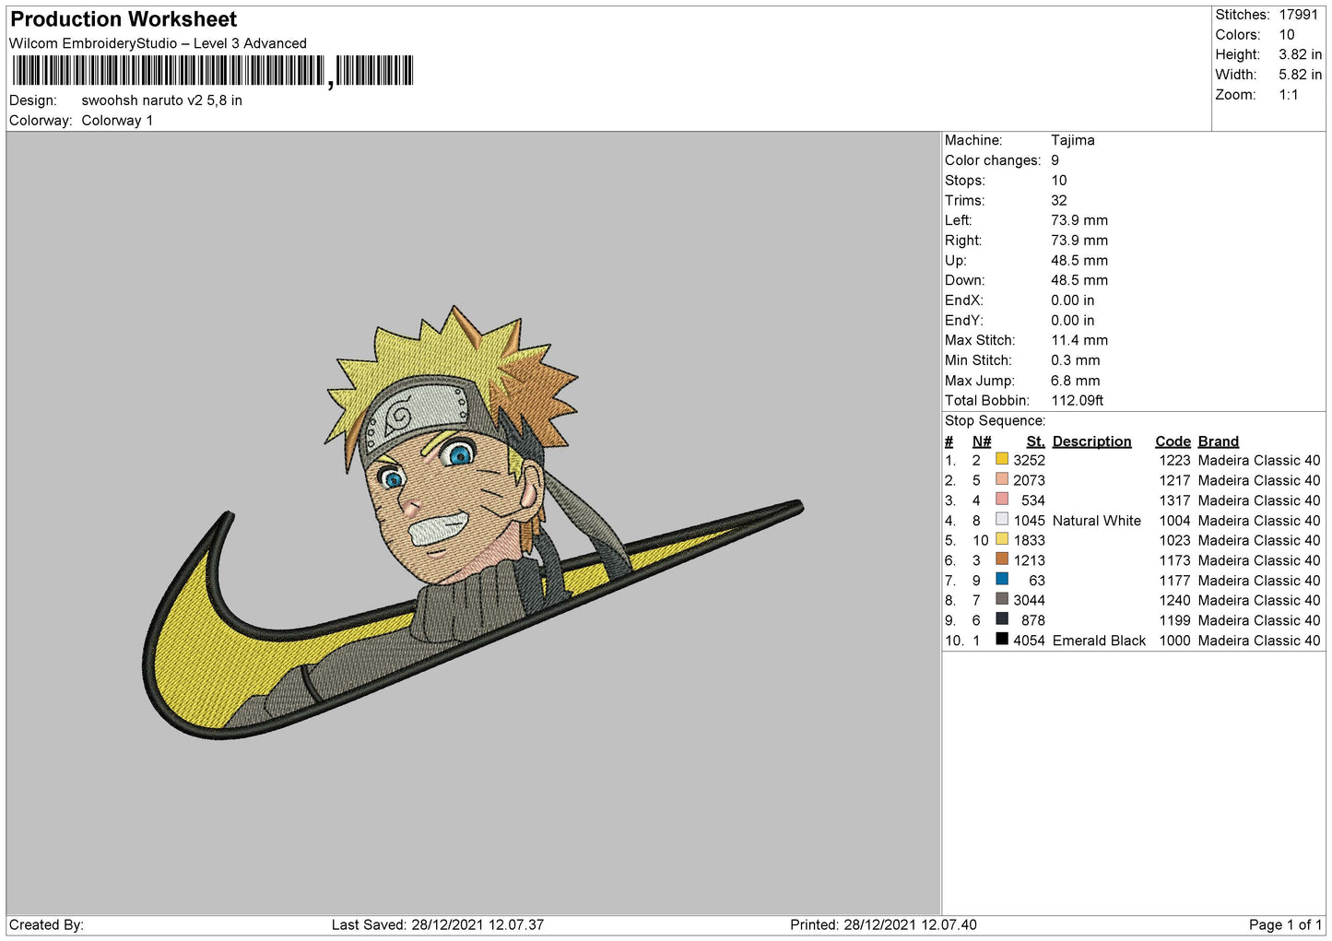This screenshot has width=1332, height=941.
Task: Click the Emerald Black color swatch
Action: (1002, 640)
